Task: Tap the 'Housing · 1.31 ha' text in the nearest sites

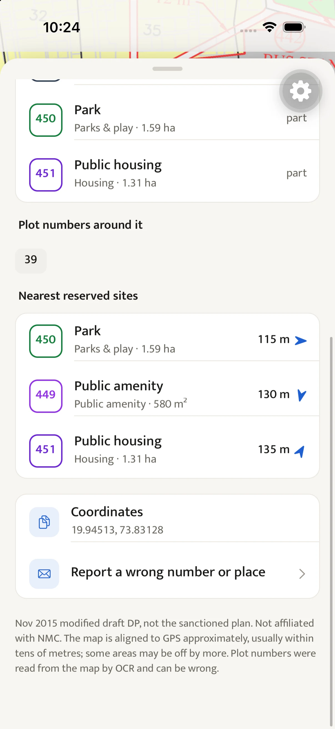Action: click(115, 459)
